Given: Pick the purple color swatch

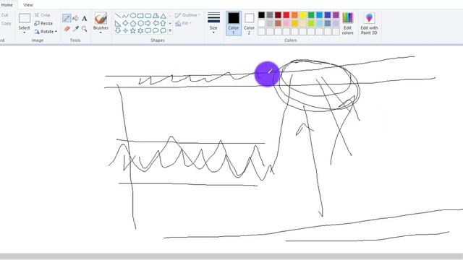Looking at the screenshot, I should [x=336, y=15].
